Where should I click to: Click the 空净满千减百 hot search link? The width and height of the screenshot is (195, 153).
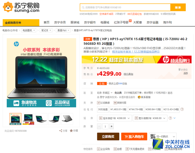click(106, 14)
